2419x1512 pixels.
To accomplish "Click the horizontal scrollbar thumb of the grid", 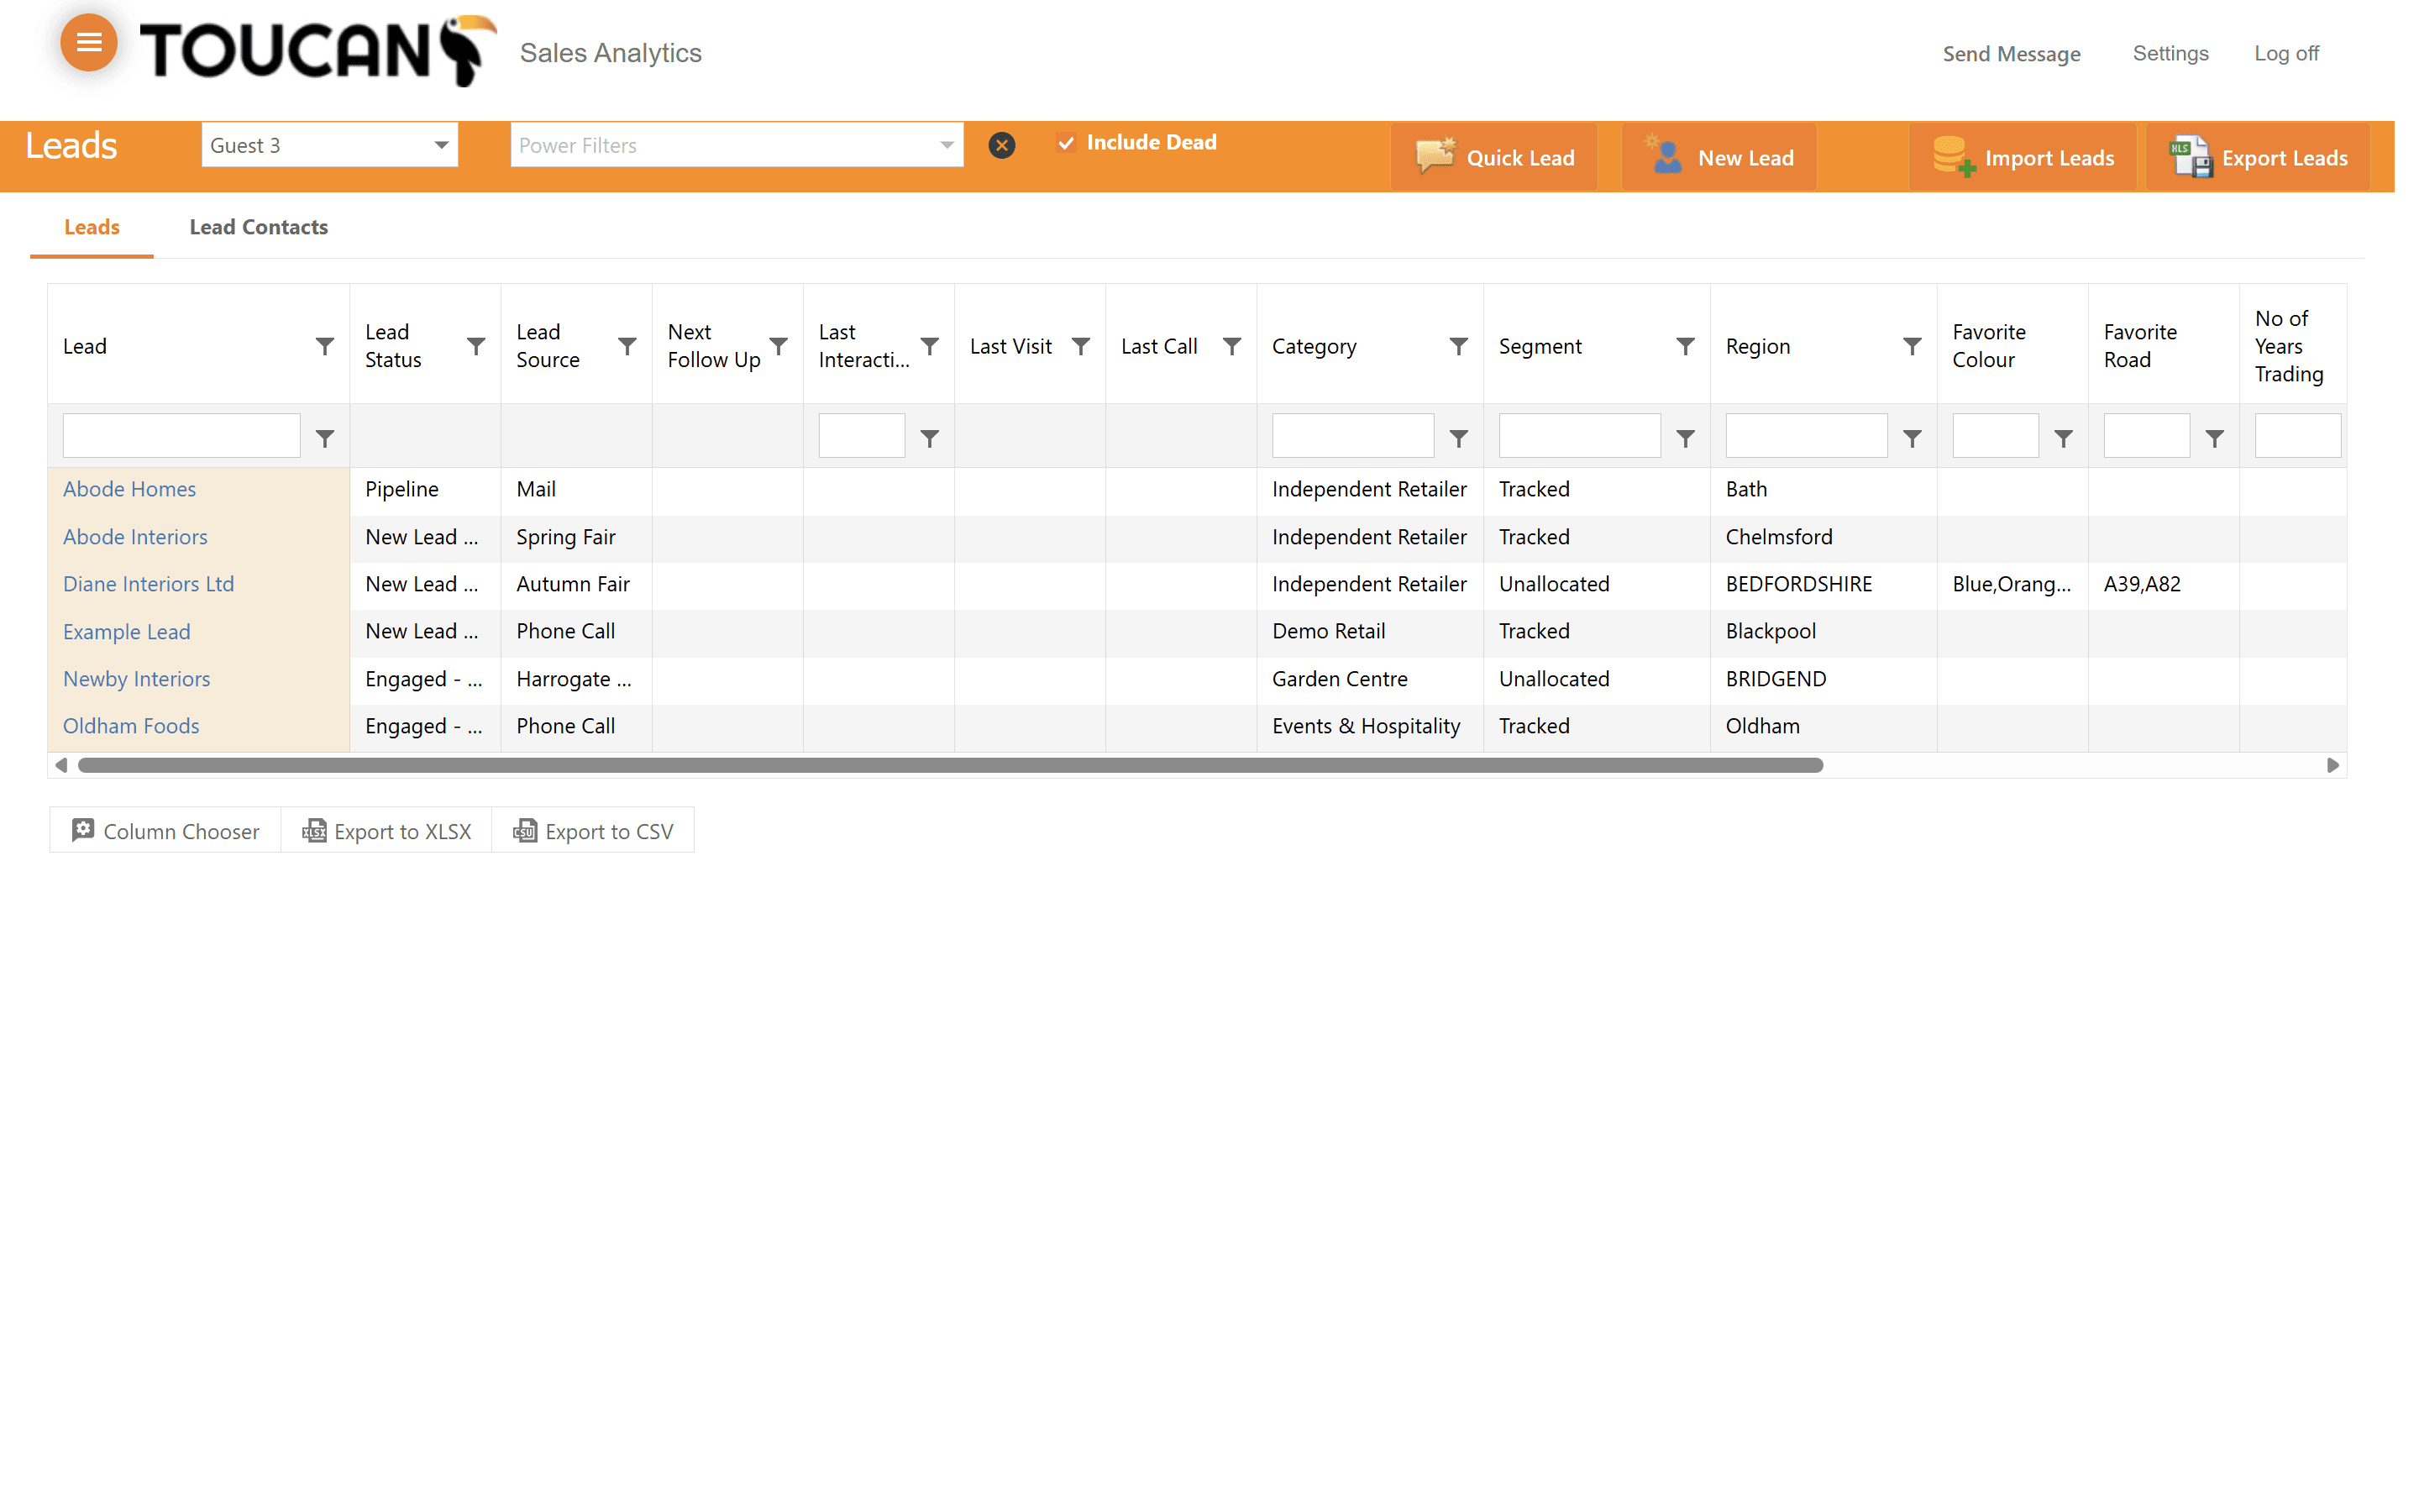I will tap(951, 765).
